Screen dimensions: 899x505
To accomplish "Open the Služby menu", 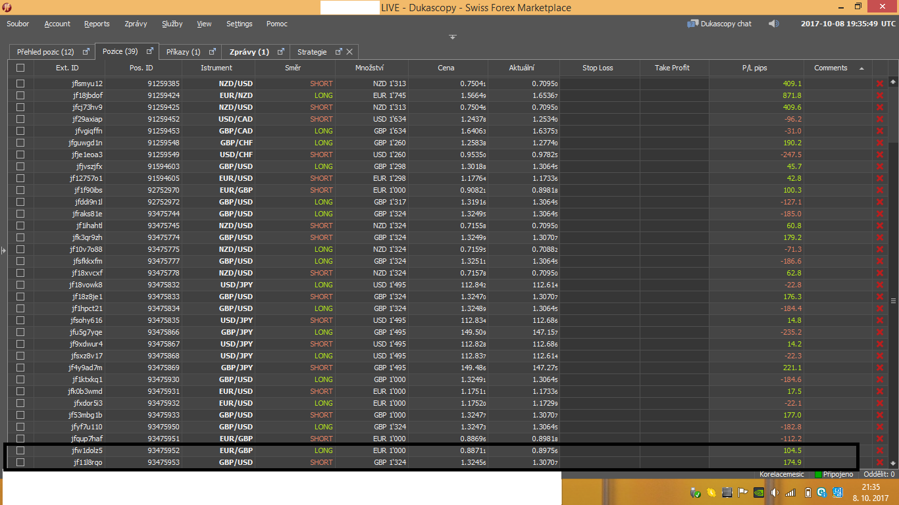I will (172, 24).
